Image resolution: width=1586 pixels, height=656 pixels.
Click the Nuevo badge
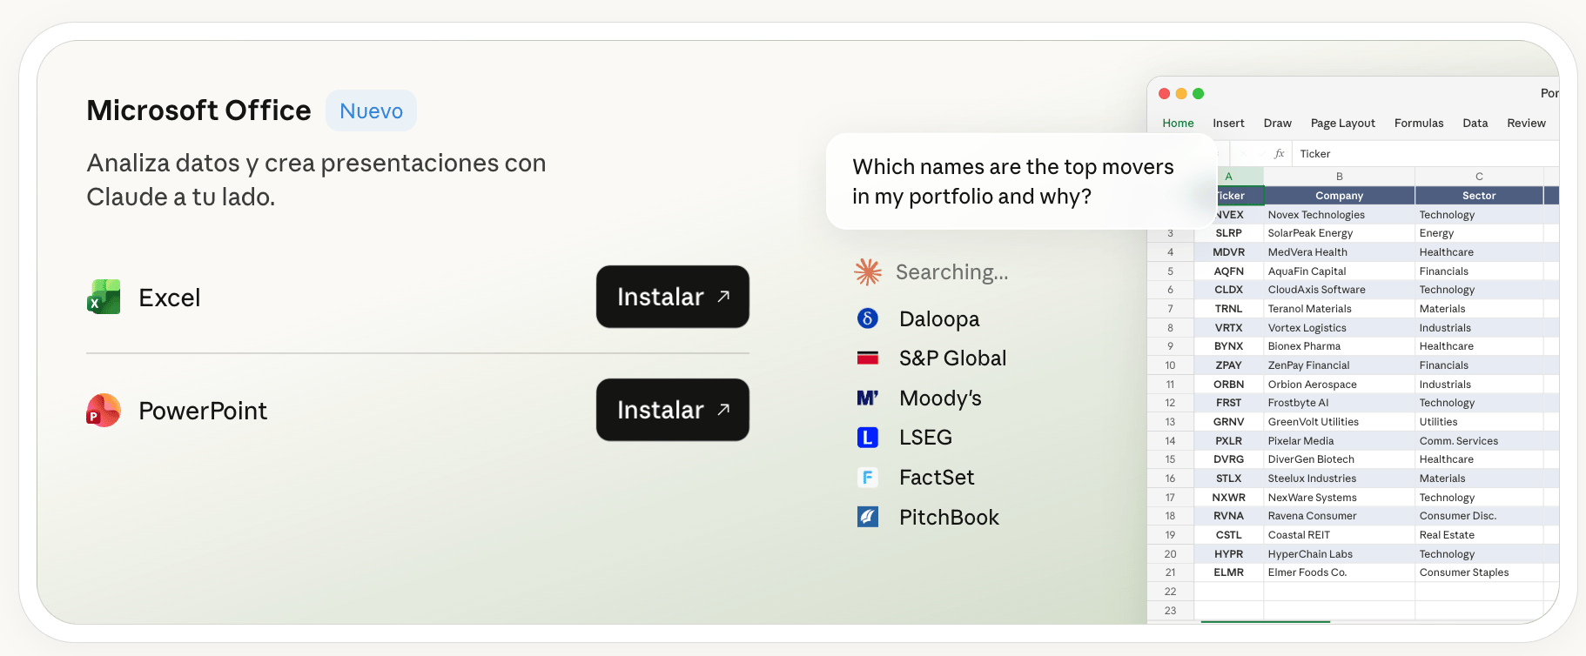371,110
